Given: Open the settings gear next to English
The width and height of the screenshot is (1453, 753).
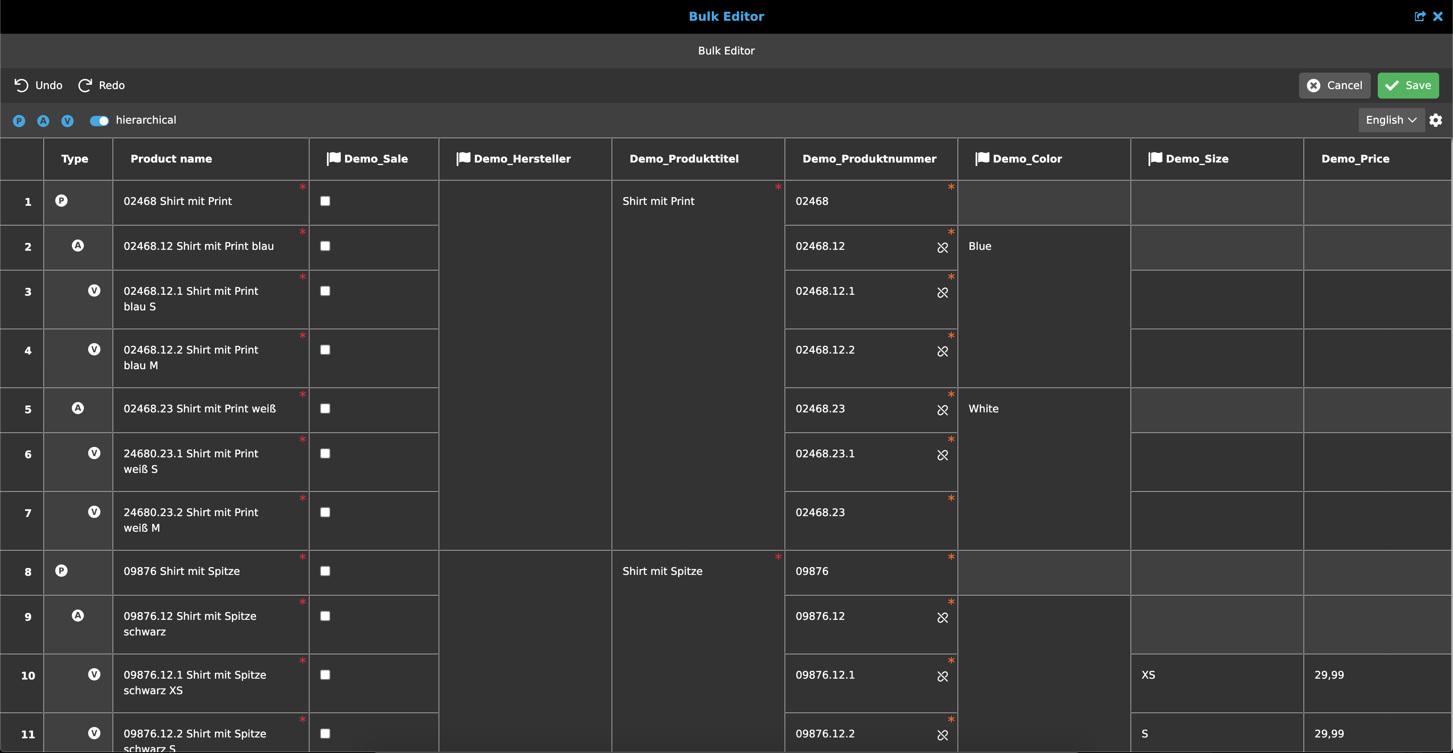Looking at the screenshot, I should (x=1436, y=120).
